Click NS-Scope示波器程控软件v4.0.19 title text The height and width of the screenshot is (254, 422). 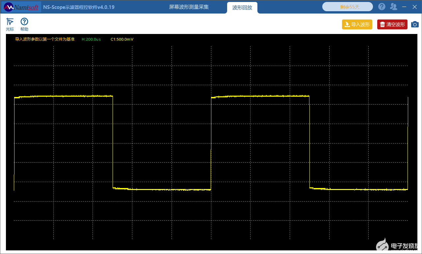(79, 7)
